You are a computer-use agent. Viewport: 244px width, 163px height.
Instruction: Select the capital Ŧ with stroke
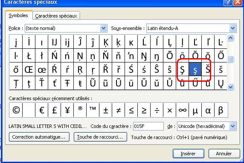pos(67,83)
